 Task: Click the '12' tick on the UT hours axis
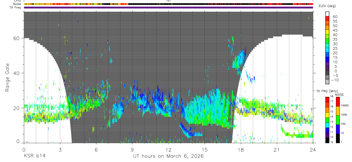pos(169,149)
